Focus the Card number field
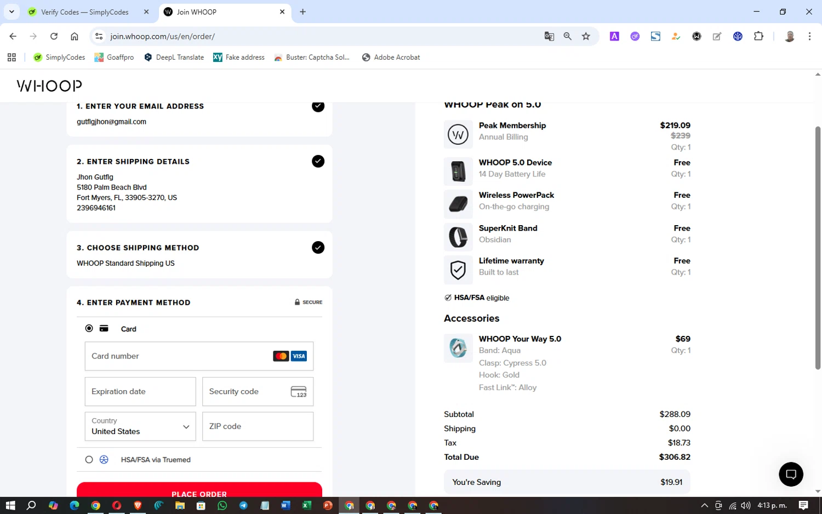 click(x=199, y=356)
